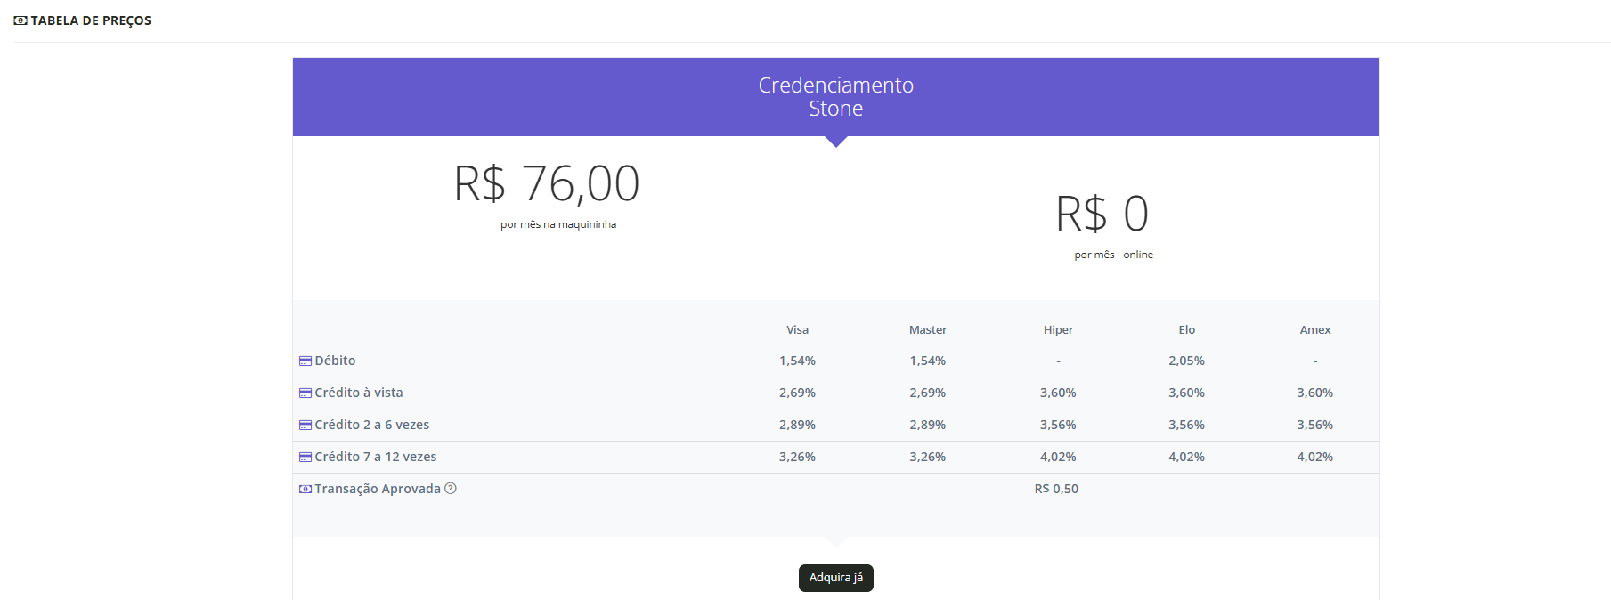The width and height of the screenshot is (1611, 600).
Task: Click the Elo 7 a 12 vezes 4,02%
Action: [x=1187, y=457]
